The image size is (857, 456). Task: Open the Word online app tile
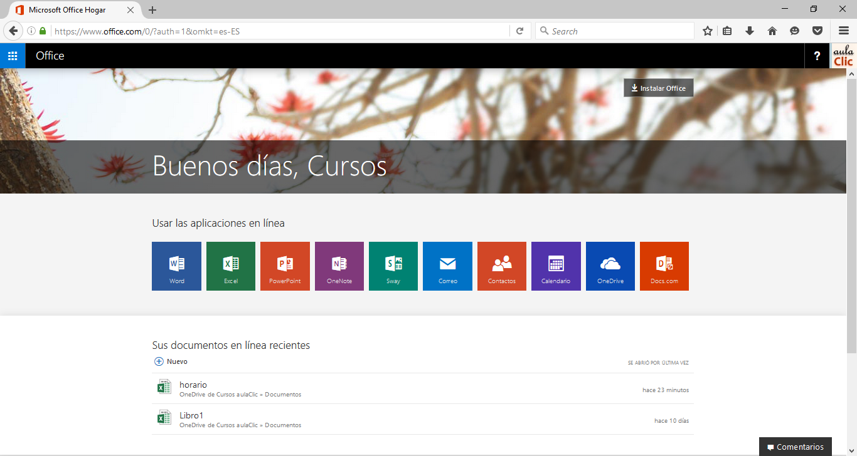click(176, 266)
